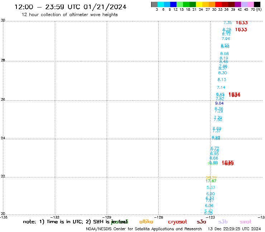Click the 6.80 wave height reading

pyautogui.click(x=211, y=194)
